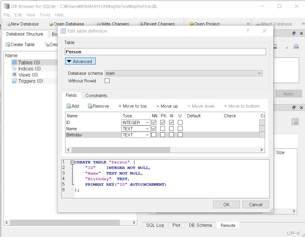The width and height of the screenshot is (305, 237).
Task: Click the Create Table icon
Action: tap(8, 45)
